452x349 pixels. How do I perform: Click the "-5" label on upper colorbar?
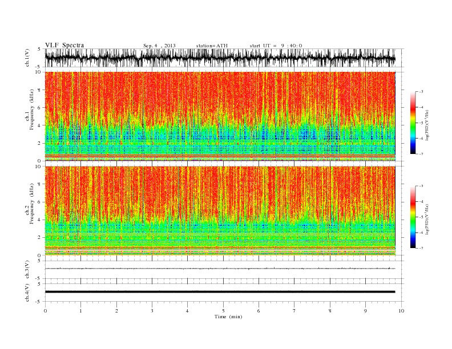(421, 123)
